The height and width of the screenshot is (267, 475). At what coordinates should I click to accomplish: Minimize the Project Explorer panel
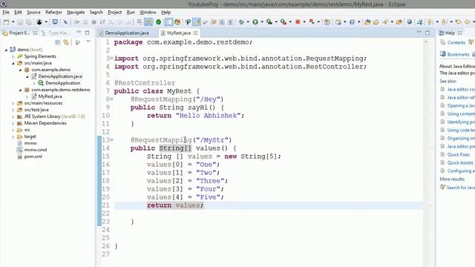79,33
